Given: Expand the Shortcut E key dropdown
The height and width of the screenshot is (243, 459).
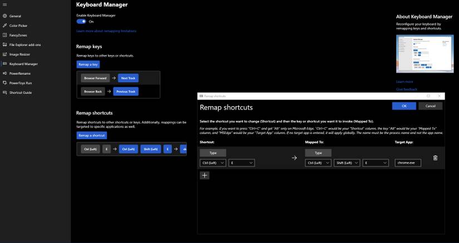Looking at the screenshot, I should [241, 163].
